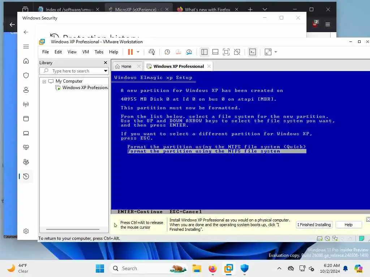This screenshot has width=370, height=277.
Task: Select Windows XP Professional in library tree
Action: pos(82,88)
